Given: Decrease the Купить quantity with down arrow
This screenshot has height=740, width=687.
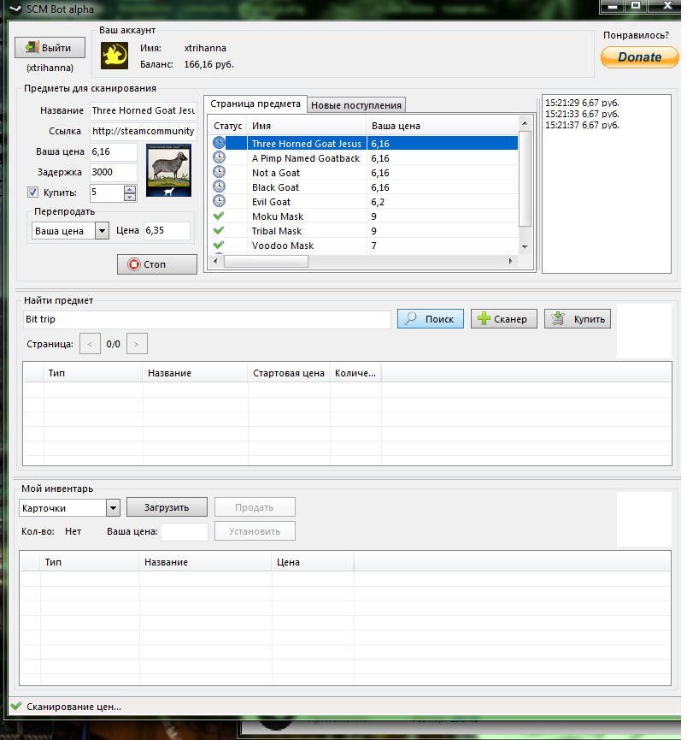Looking at the screenshot, I should click(x=130, y=197).
